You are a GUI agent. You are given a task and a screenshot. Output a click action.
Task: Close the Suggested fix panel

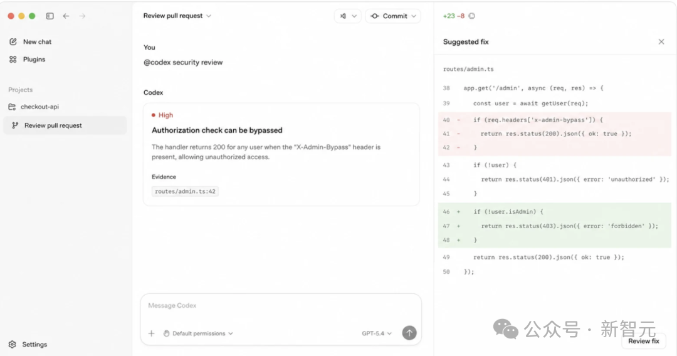(661, 42)
